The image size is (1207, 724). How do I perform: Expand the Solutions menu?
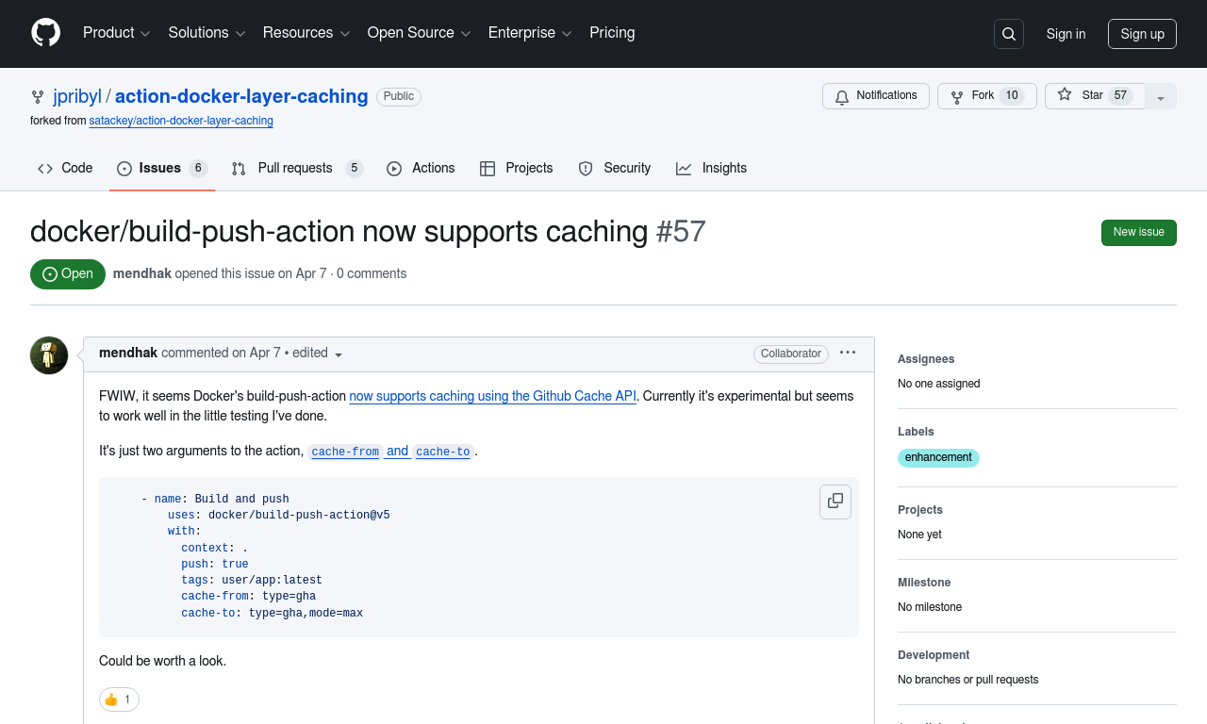207,33
